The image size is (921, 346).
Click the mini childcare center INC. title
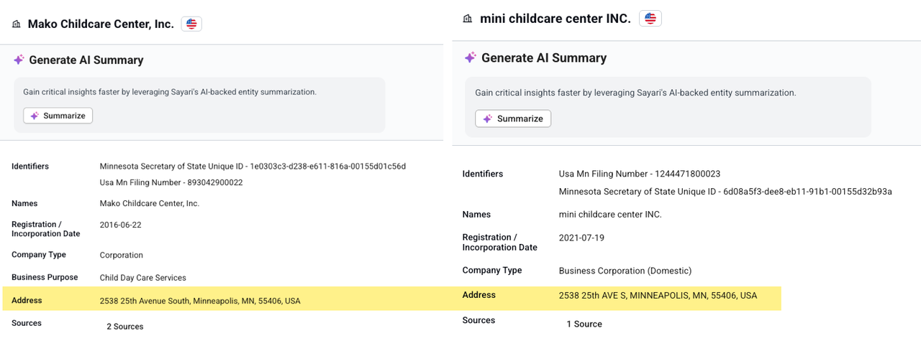pyautogui.click(x=555, y=19)
